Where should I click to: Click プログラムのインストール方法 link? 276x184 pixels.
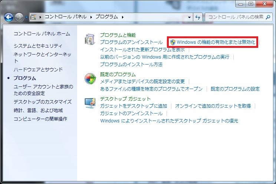point(131,65)
